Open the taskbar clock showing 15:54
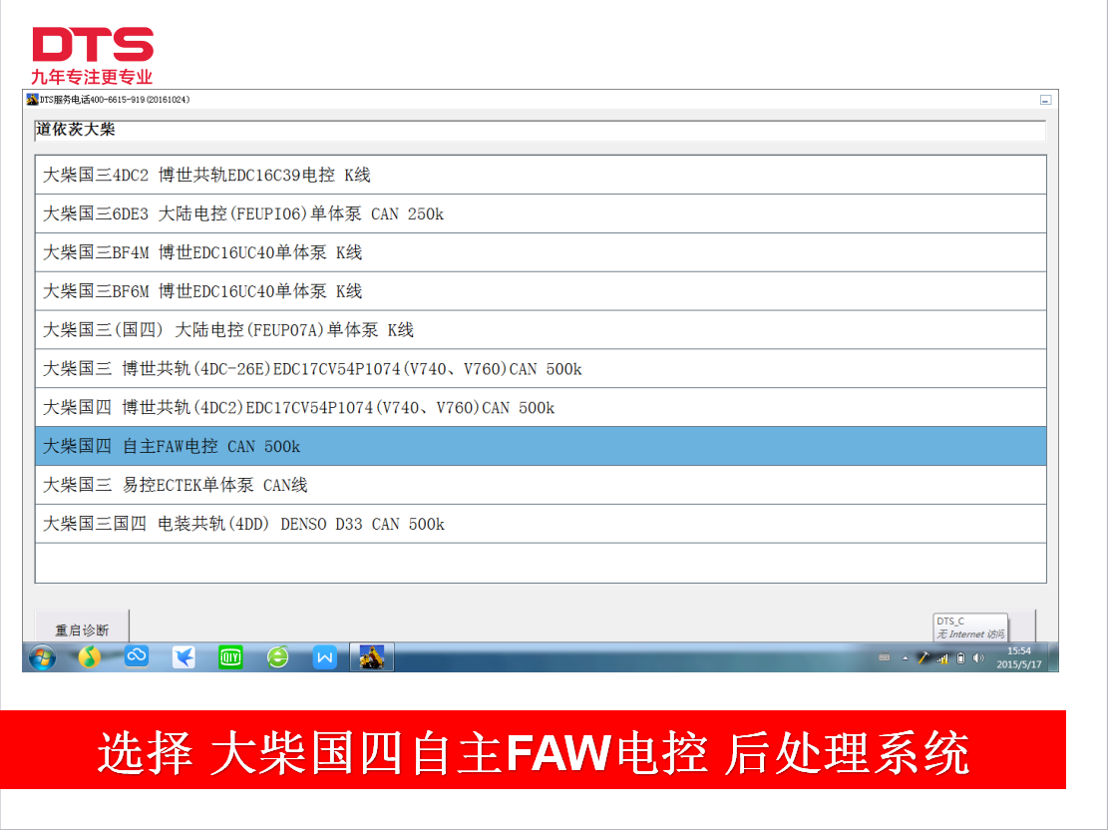The height and width of the screenshot is (830, 1108). (x=1019, y=657)
